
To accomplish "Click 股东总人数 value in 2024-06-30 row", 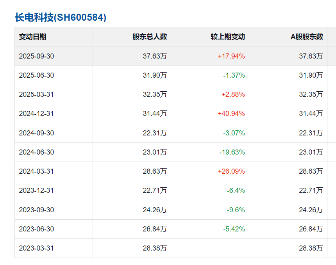I will coord(155,152).
